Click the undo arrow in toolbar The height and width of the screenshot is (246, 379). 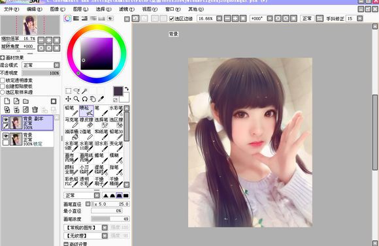coord(135,18)
